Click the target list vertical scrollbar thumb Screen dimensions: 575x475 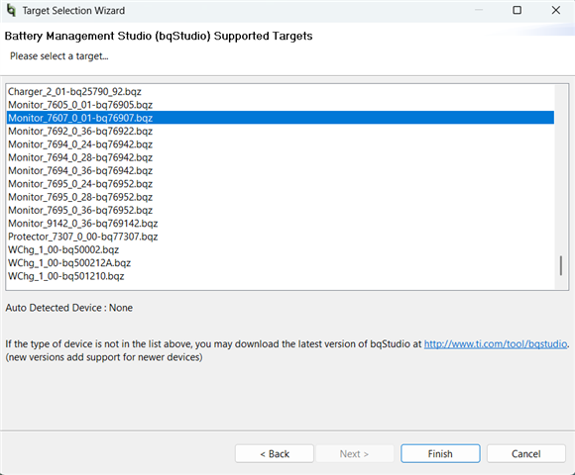click(561, 265)
